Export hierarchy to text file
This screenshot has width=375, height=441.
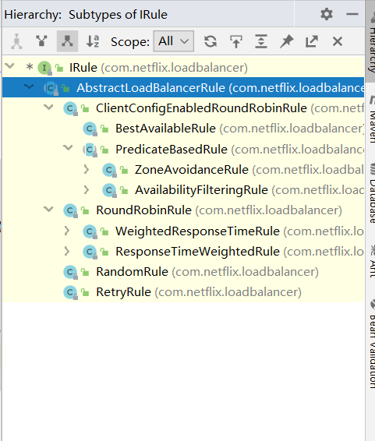tap(312, 41)
